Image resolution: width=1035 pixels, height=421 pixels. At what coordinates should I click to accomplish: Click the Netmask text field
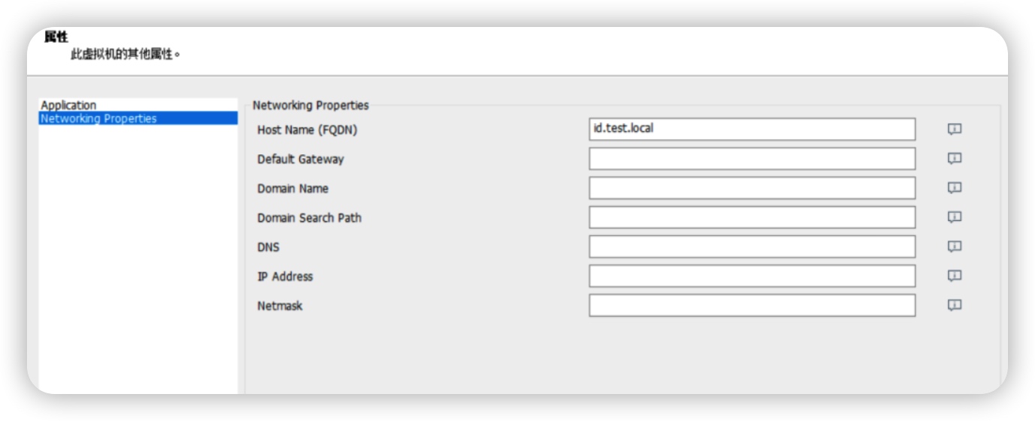pyautogui.click(x=751, y=305)
